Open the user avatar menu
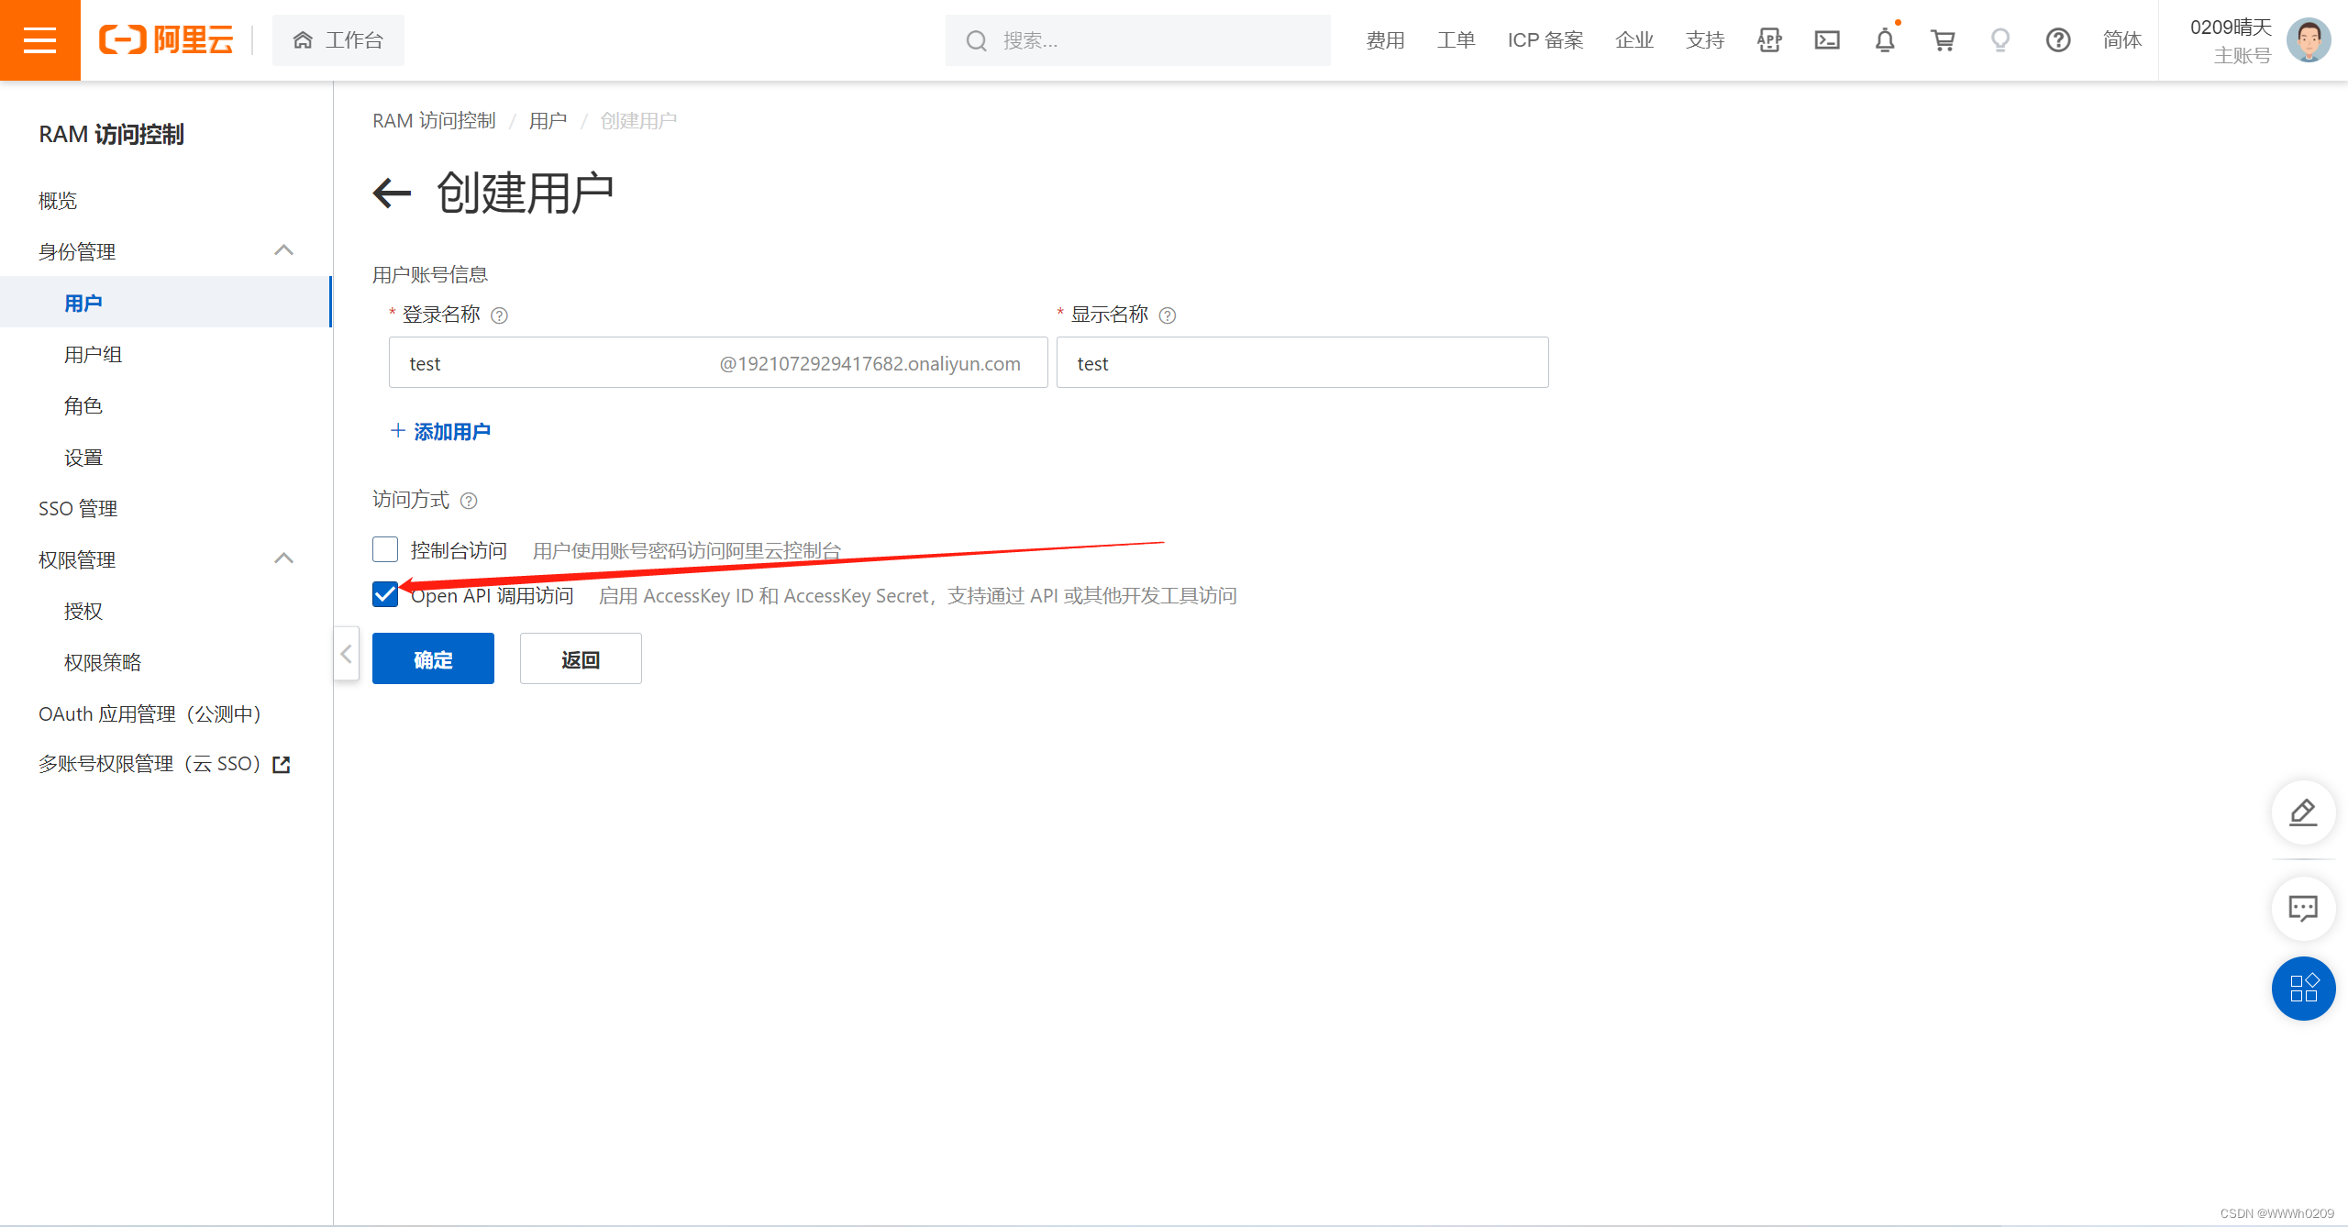Viewport: 2348px width, 1227px height. (2309, 40)
